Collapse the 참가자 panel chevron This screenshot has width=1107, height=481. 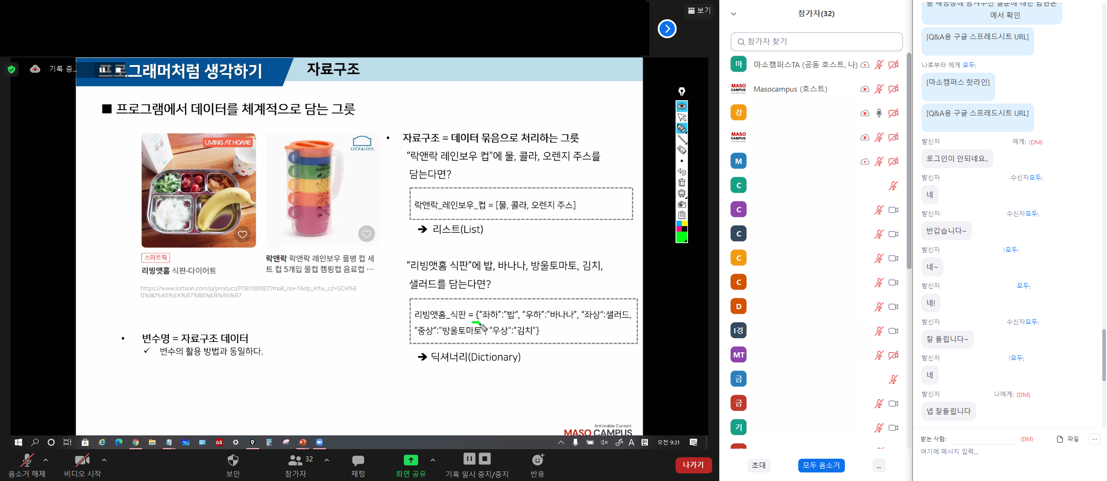[x=734, y=14]
